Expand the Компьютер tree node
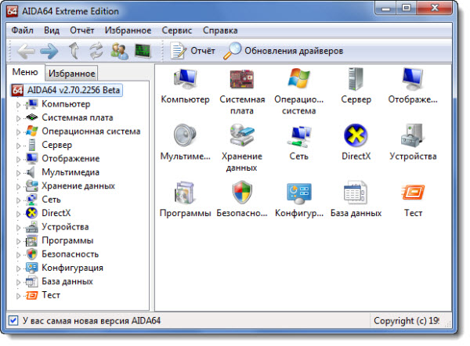 coord(19,104)
